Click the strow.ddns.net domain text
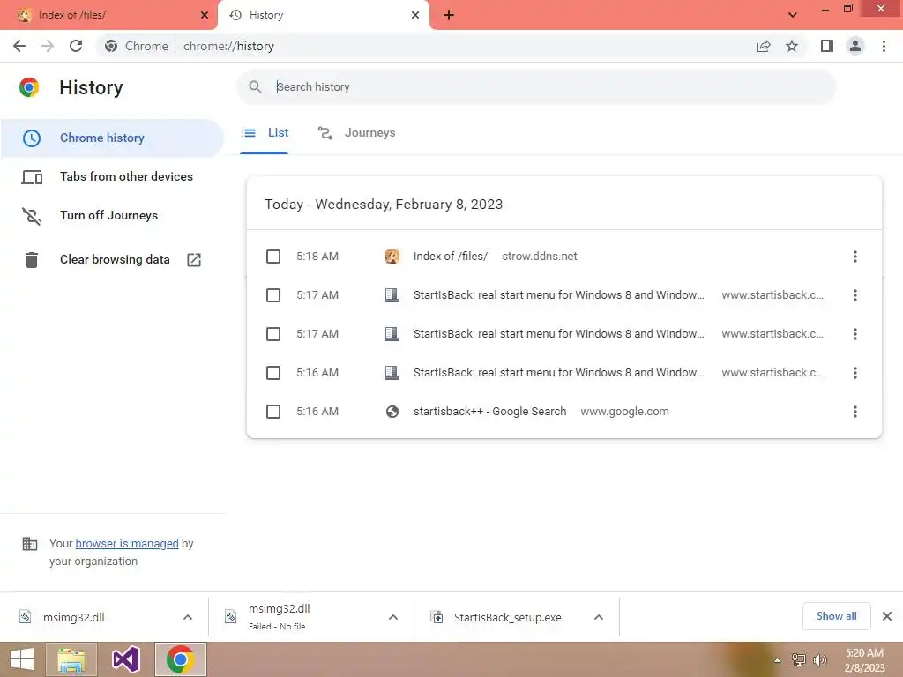Screen dimensions: 903x677 pyautogui.click(x=540, y=257)
